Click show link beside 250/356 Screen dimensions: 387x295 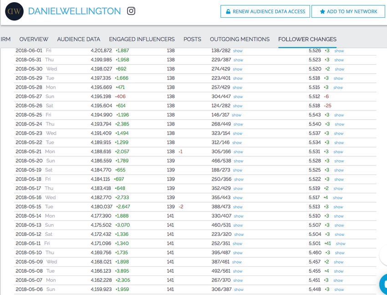[x=239, y=180]
